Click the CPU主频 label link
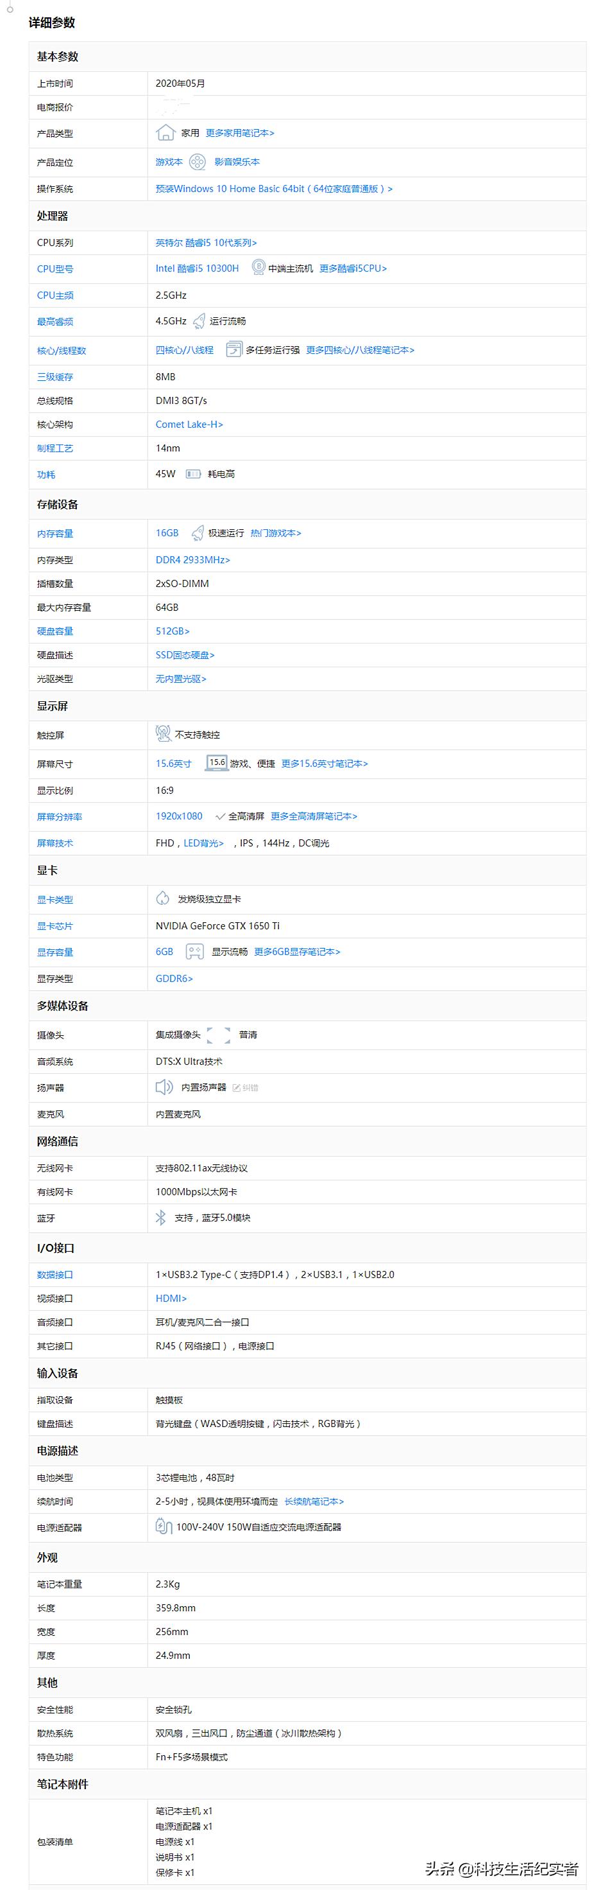Viewport: 592px width, 1890px height. pyautogui.click(x=55, y=295)
